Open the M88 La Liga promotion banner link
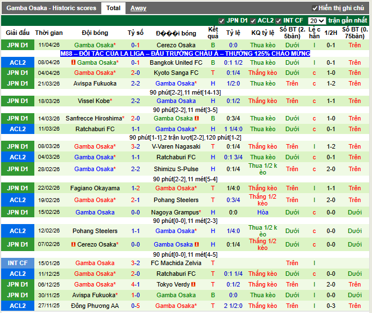The image size is (372, 313). (x=185, y=53)
